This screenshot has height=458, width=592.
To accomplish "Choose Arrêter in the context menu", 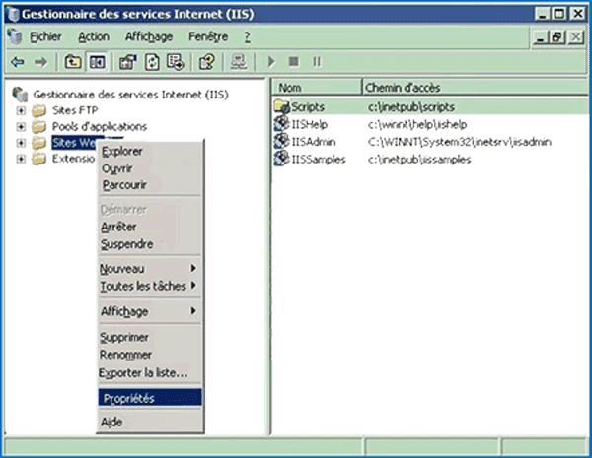I will pos(150,227).
